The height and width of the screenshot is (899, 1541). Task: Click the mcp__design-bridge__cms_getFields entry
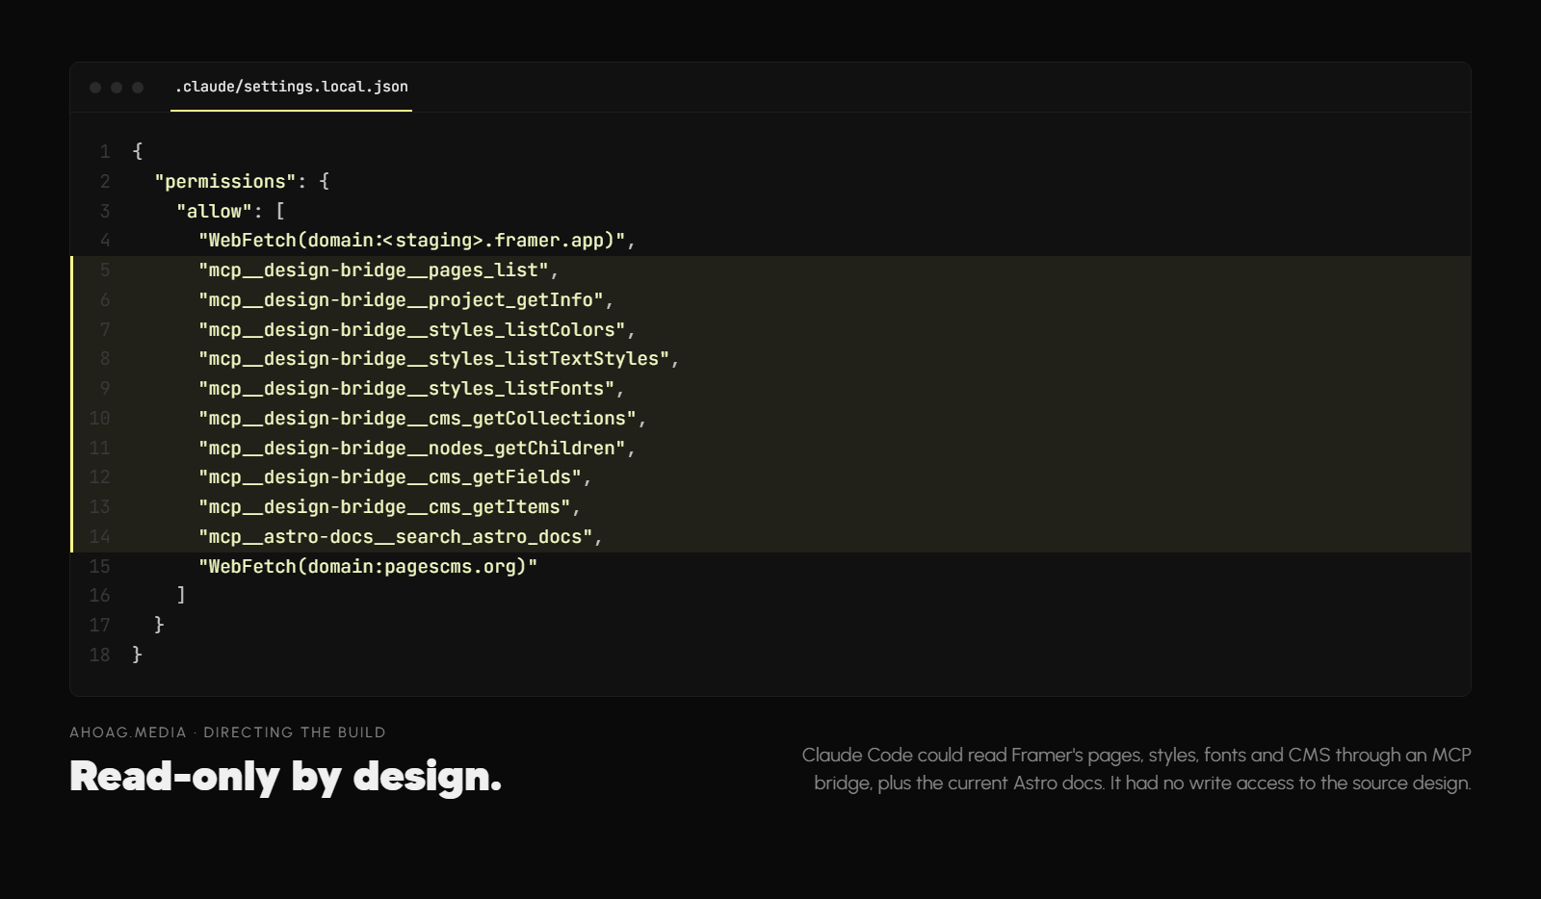tap(390, 477)
